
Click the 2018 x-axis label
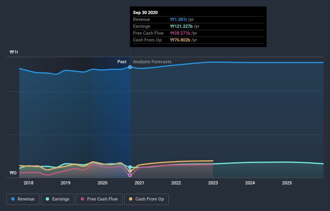29,183
